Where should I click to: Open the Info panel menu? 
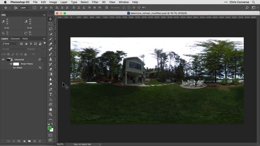pyautogui.click(x=44, y=15)
